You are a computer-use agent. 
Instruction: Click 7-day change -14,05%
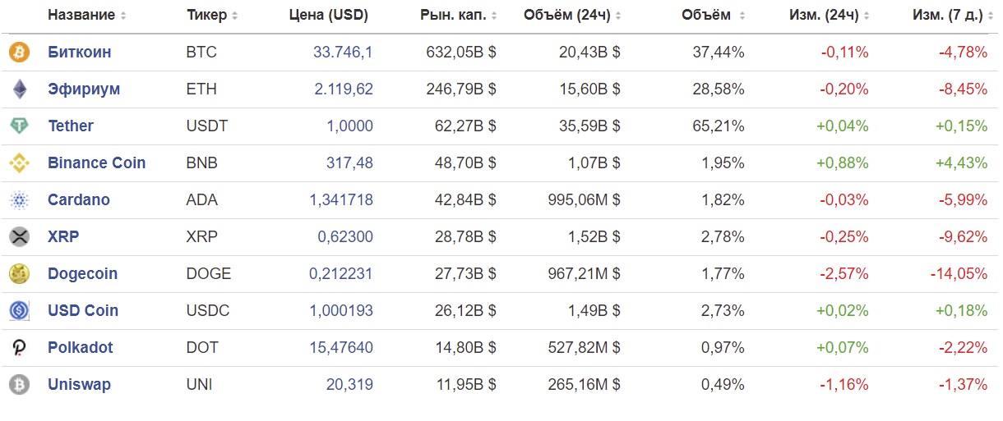pyautogui.click(x=959, y=274)
